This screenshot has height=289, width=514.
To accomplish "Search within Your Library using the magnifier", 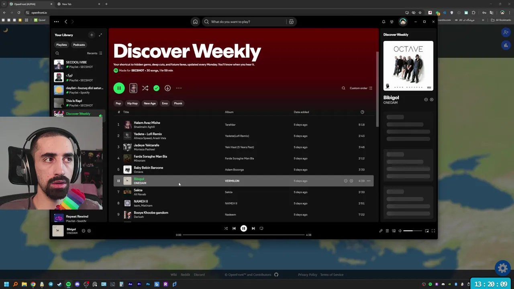I will tap(57, 53).
